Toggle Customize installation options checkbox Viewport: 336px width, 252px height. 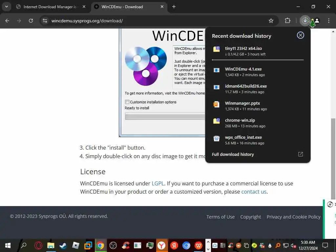point(127,102)
